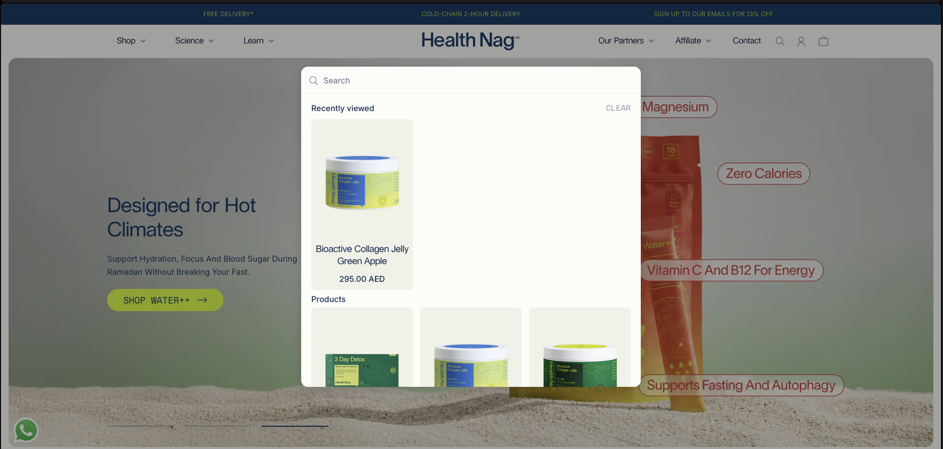Click the magnifier icon inside search box
Screen dimensions: 943x449
point(313,81)
